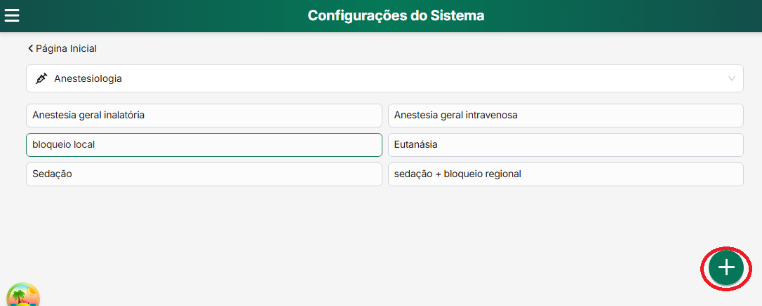Open the specialty selector showing Anestesiologia
Screen dimensions: 762x306
pos(385,78)
